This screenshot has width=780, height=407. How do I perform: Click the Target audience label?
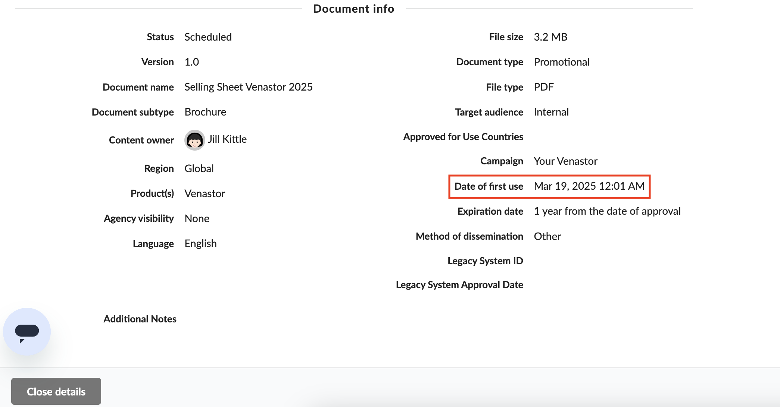click(x=489, y=112)
